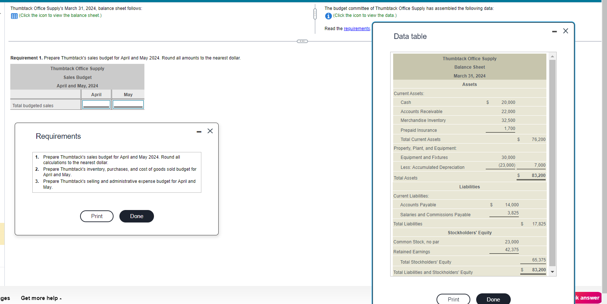This screenshot has height=304, width=607.
Task: Open the balance sheet table icon
Action: click(x=14, y=16)
